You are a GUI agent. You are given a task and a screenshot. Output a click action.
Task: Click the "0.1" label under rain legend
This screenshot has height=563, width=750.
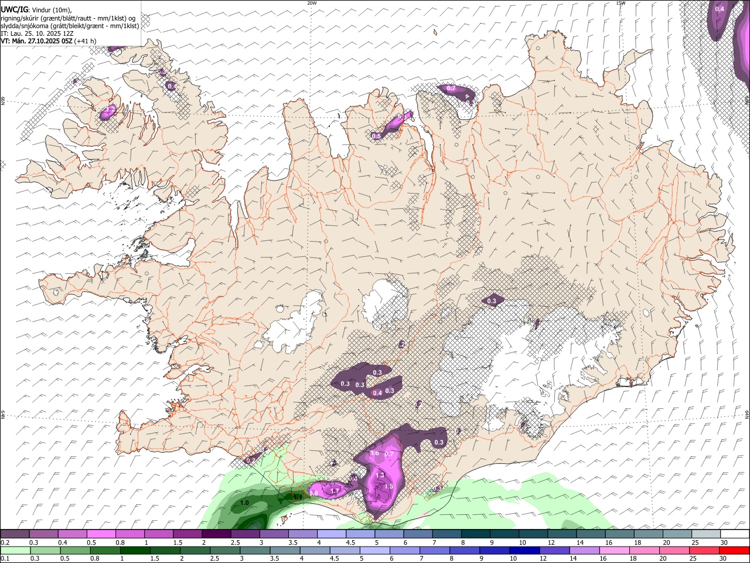pos(5,559)
